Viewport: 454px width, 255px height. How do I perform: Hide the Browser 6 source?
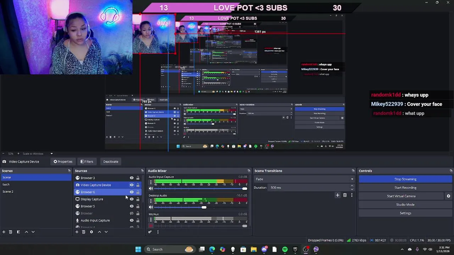point(132,192)
